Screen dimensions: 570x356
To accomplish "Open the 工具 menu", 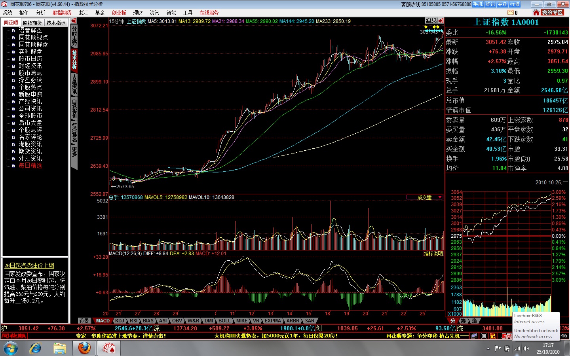I will 188,13.
